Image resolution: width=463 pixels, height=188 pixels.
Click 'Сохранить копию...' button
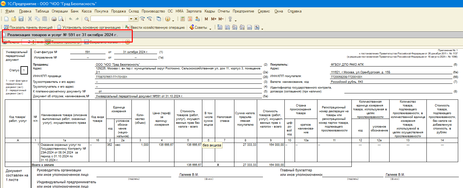pos(103,42)
